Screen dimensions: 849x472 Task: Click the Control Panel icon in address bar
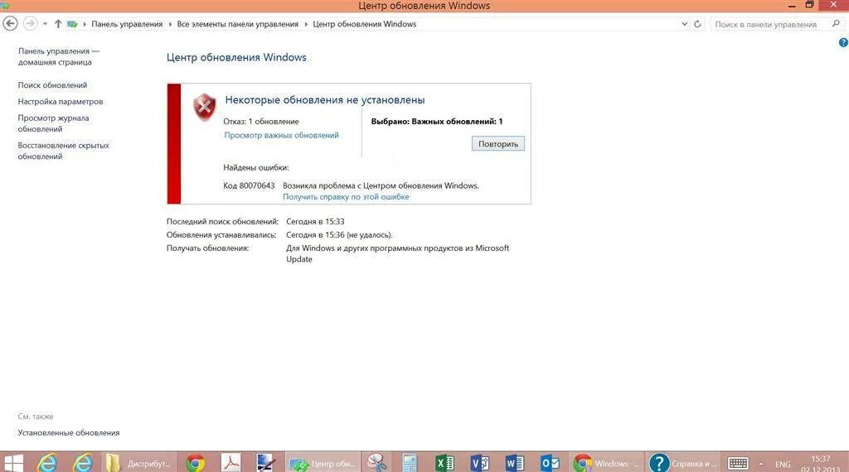[72, 24]
